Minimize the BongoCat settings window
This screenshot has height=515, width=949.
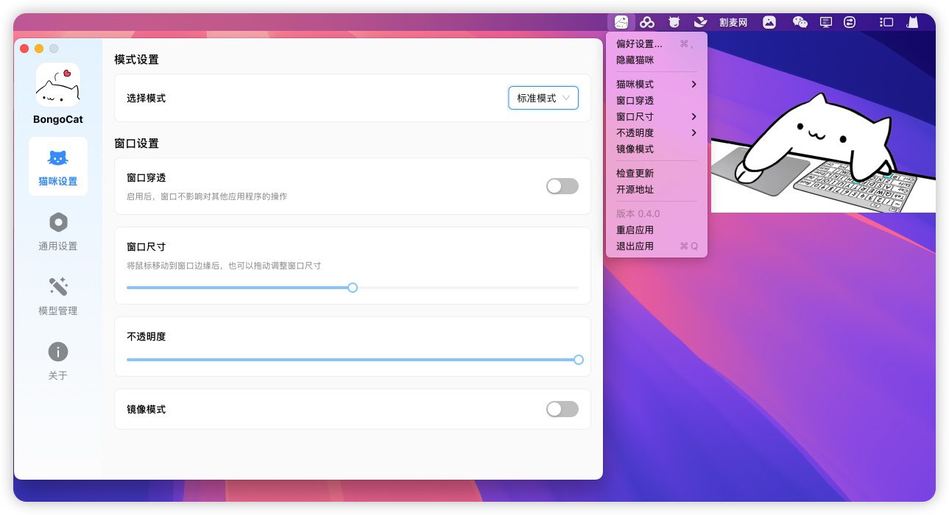click(x=39, y=49)
